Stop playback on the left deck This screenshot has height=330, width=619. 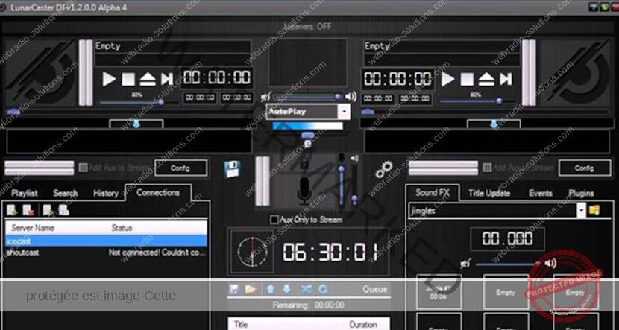[x=128, y=78]
